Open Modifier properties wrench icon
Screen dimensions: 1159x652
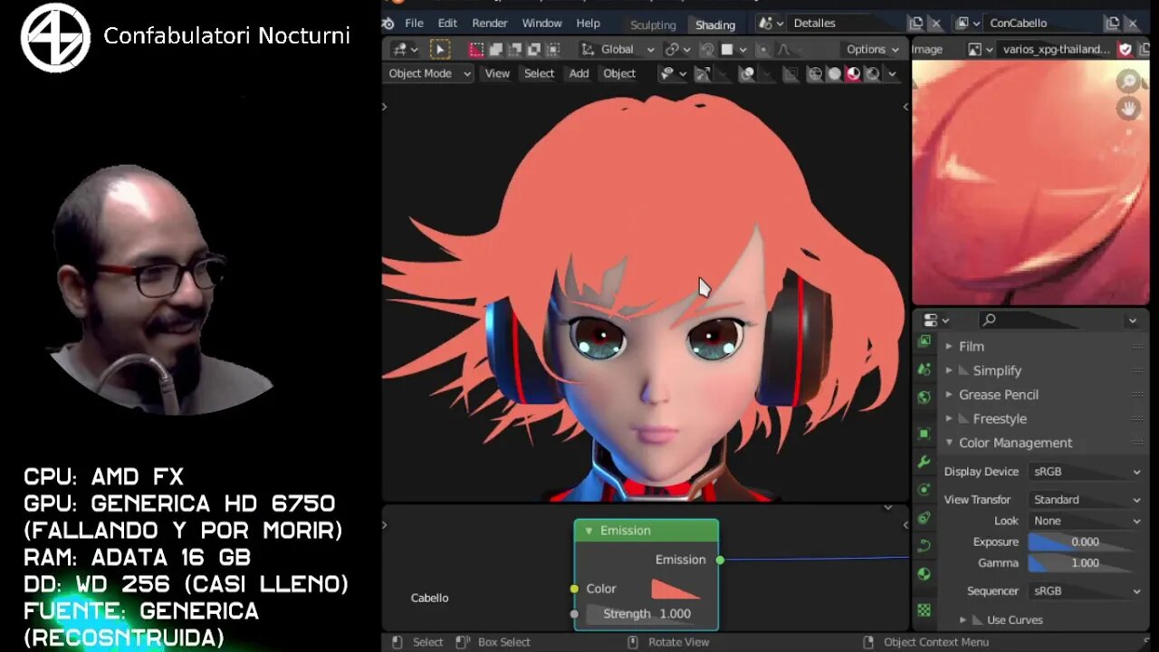tap(924, 462)
